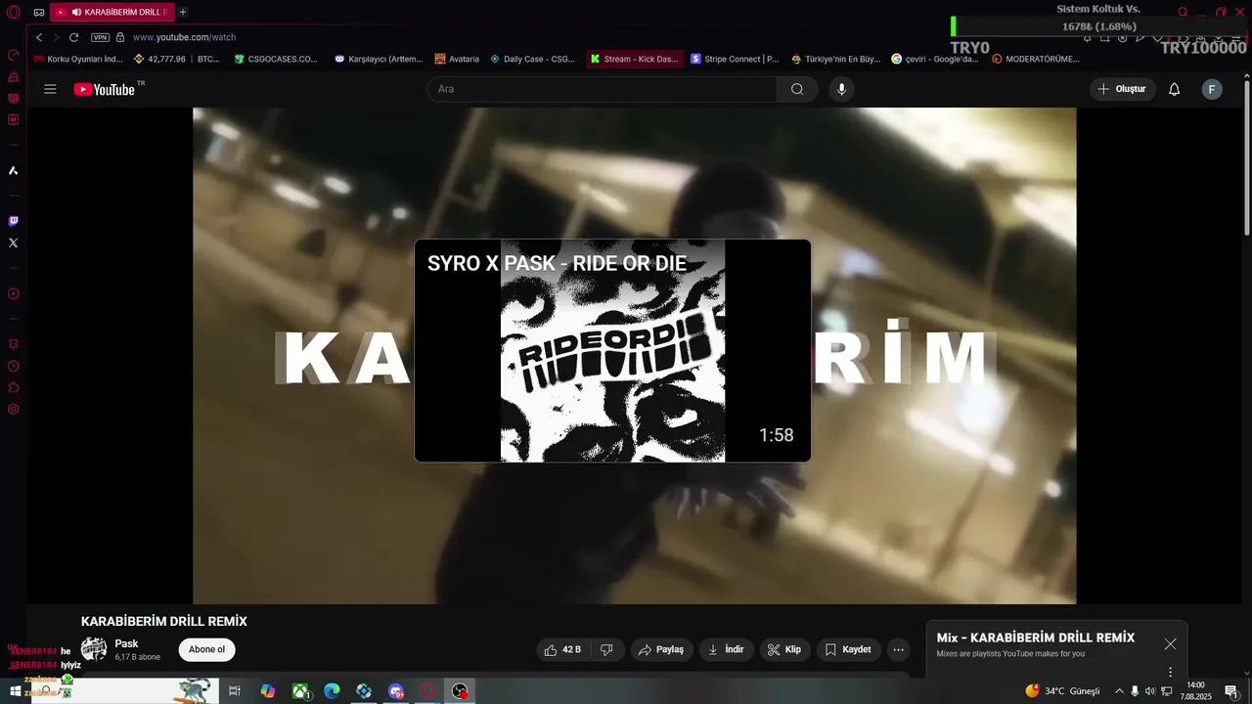Open weather widget 34°C Güneşli
The image size is (1252, 704).
[x=1062, y=691]
